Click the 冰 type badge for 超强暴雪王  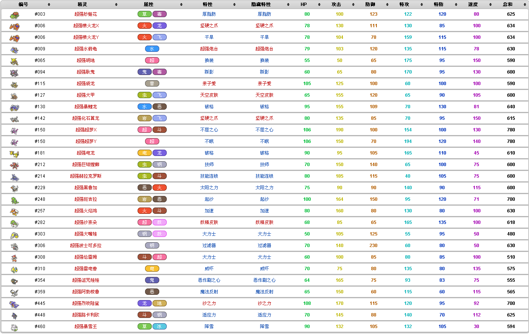tap(159, 327)
